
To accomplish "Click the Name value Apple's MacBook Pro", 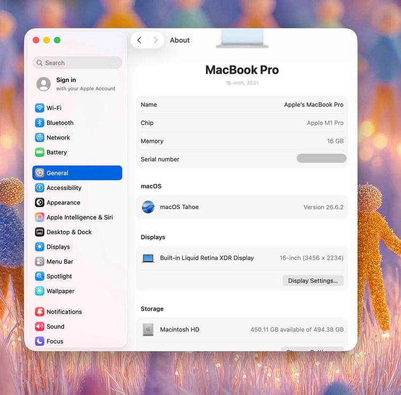I will pyautogui.click(x=314, y=105).
